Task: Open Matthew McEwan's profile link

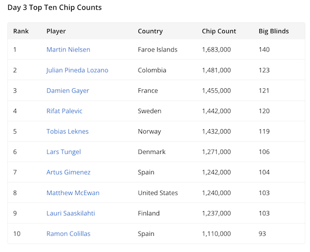Action: click(x=73, y=193)
